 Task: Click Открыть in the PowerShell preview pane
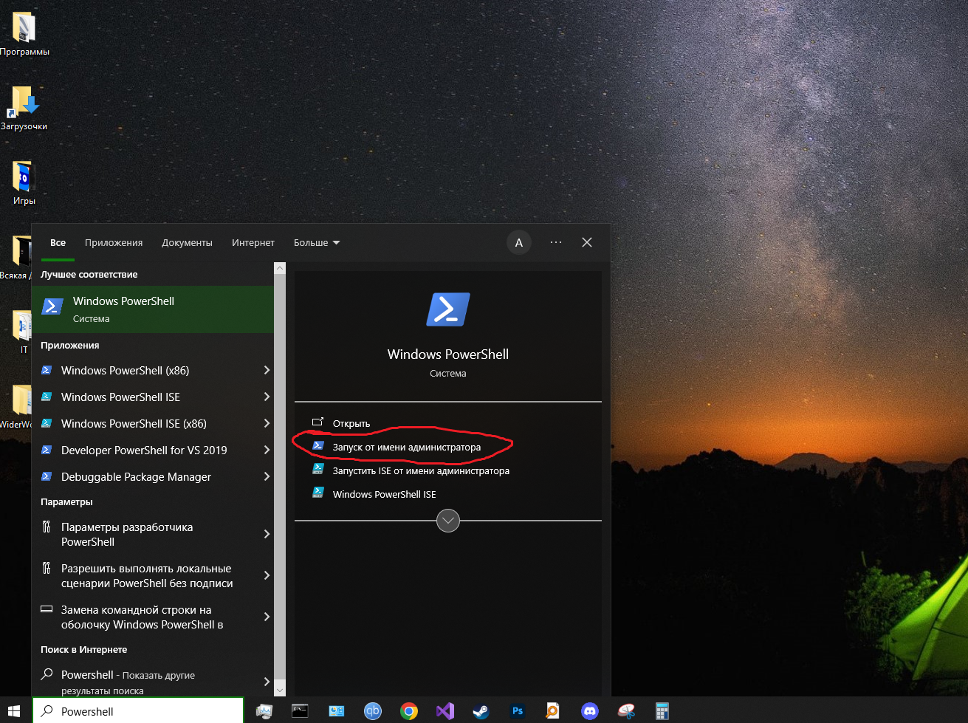point(448,423)
